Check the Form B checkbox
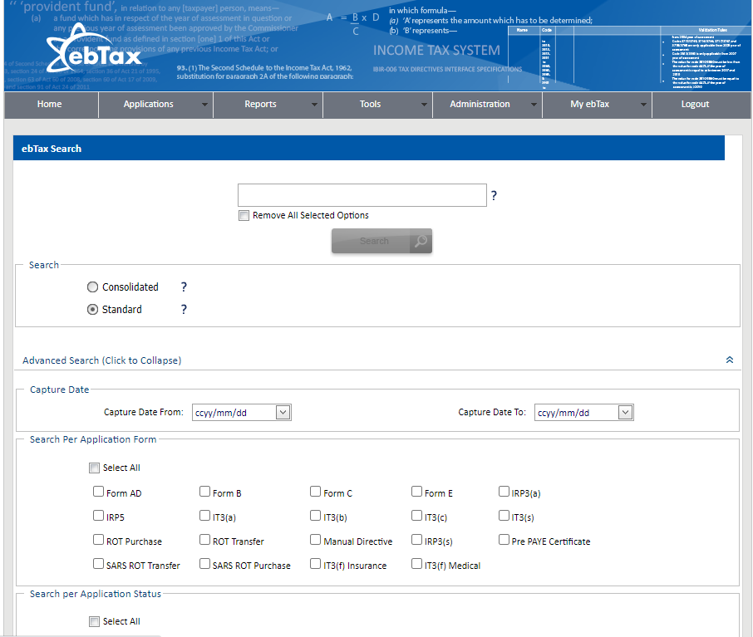The image size is (753, 637). [205, 492]
